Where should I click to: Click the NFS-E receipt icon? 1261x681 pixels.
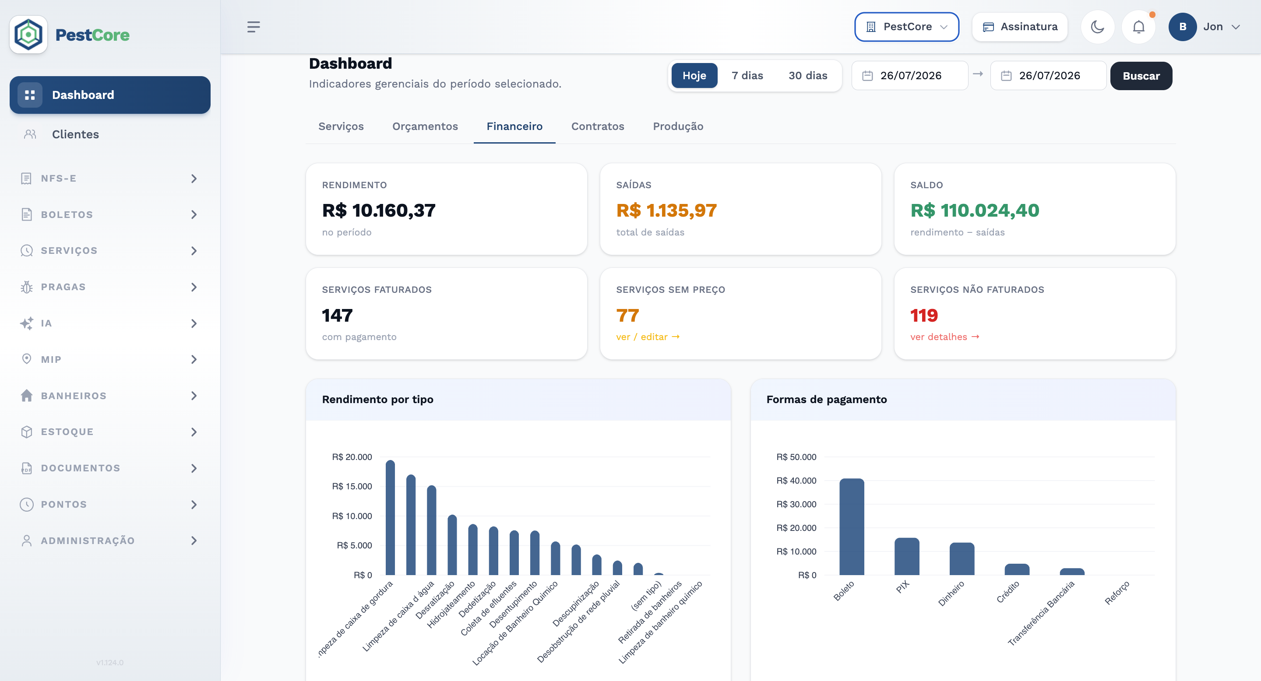click(26, 179)
